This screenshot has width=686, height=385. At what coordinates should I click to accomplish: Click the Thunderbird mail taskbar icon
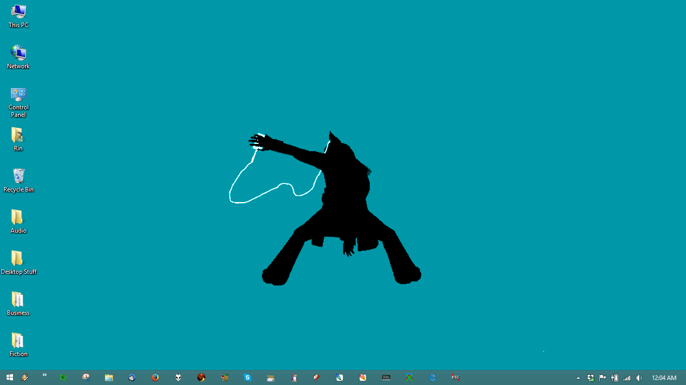click(x=132, y=377)
